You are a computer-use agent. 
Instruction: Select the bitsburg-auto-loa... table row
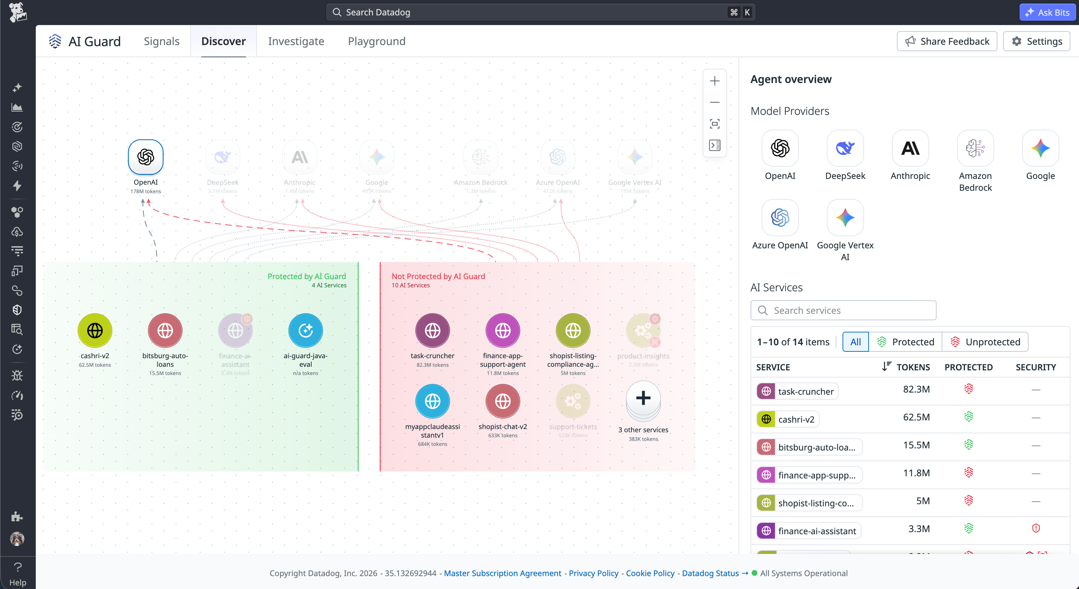[x=910, y=447]
